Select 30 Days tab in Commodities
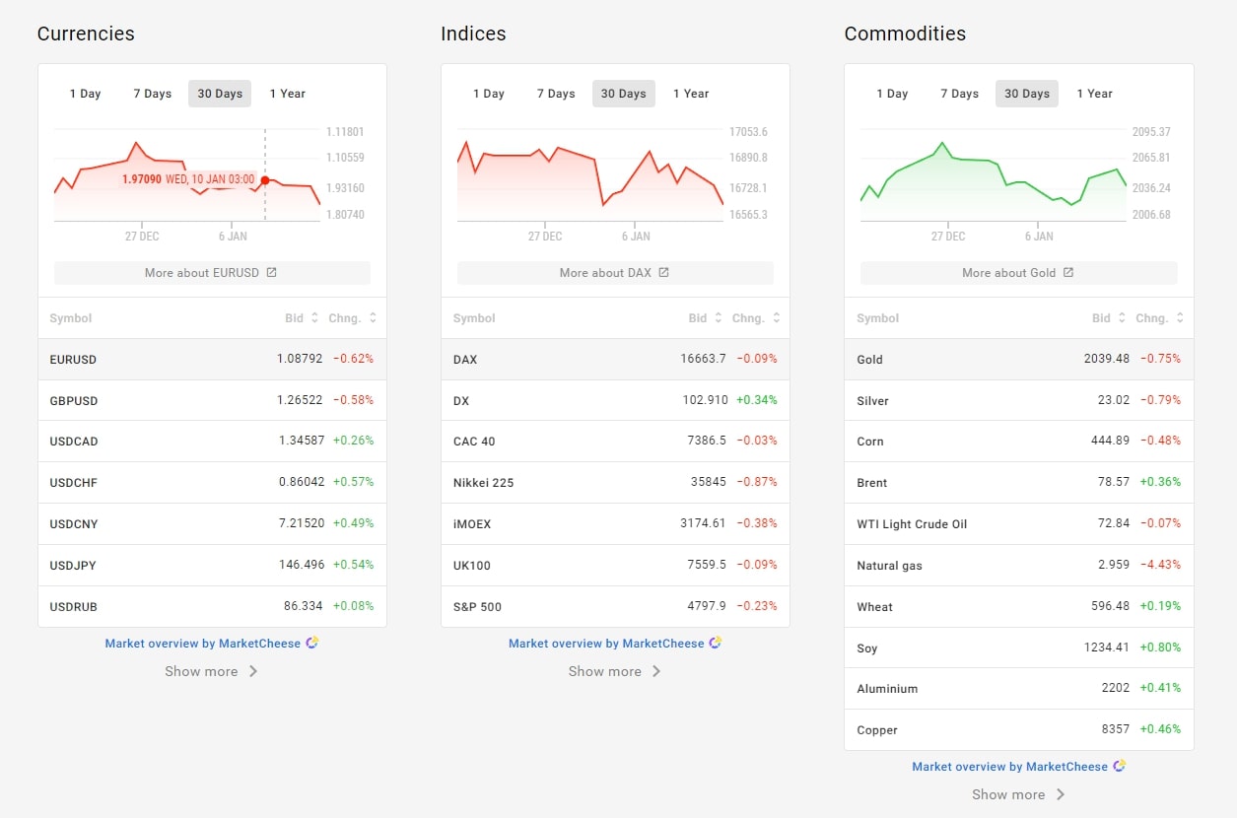Screen dimensions: 1237x818 [x=1027, y=94]
